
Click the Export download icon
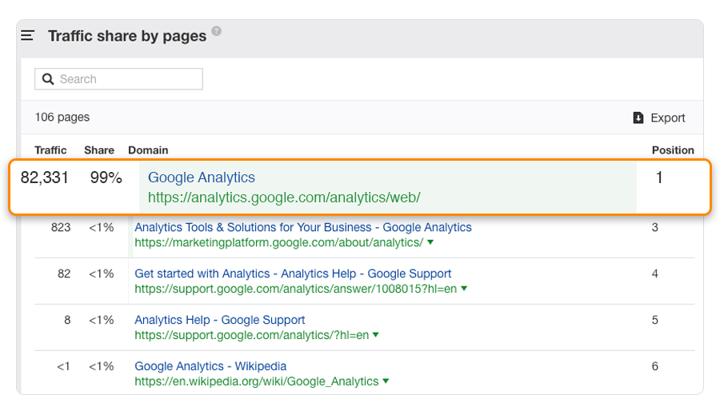pos(638,118)
